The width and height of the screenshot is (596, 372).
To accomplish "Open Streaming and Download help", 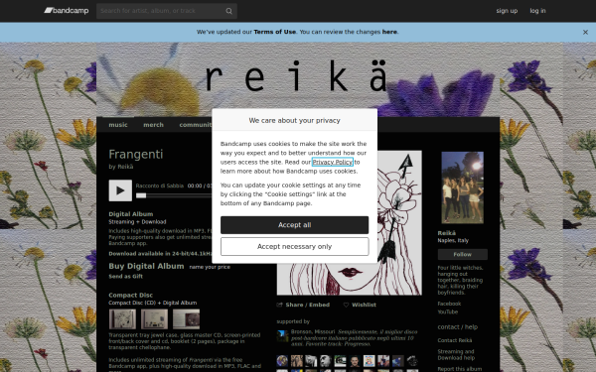I will 456,354.
